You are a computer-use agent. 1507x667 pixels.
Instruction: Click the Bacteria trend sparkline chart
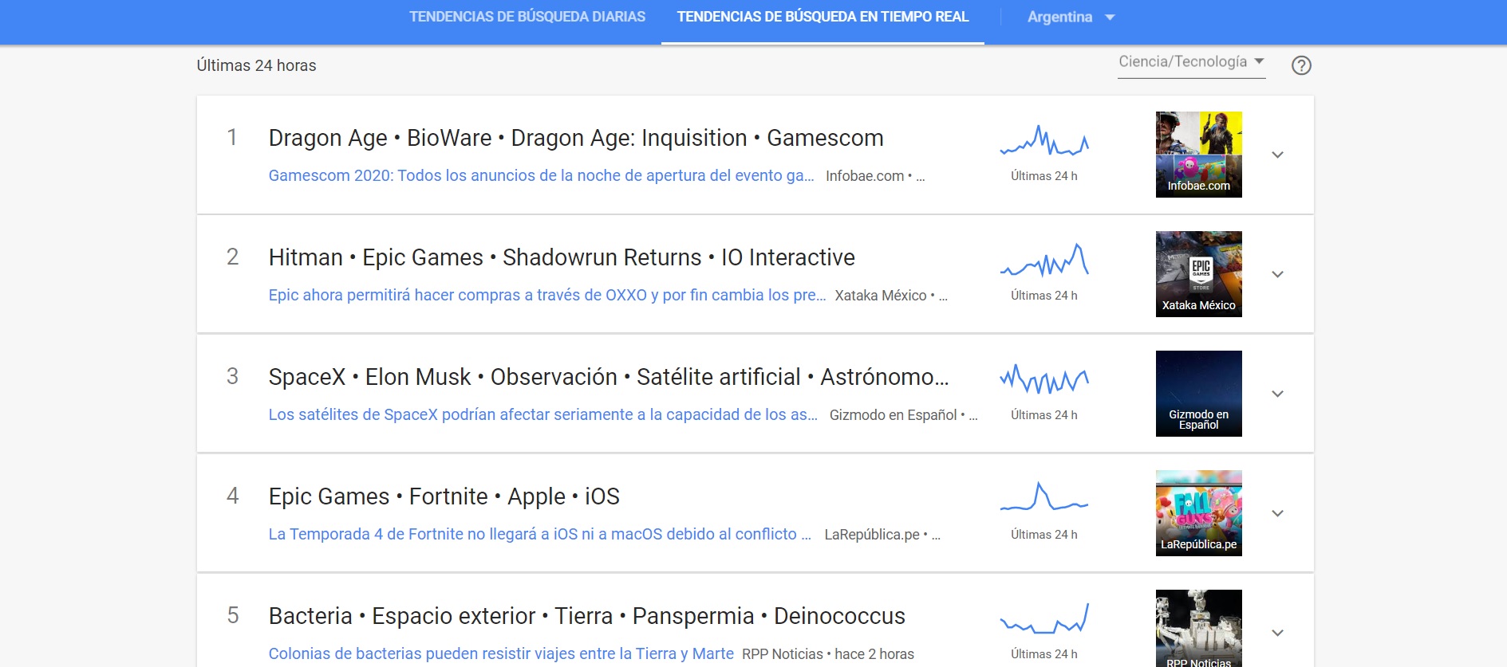(1044, 618)
